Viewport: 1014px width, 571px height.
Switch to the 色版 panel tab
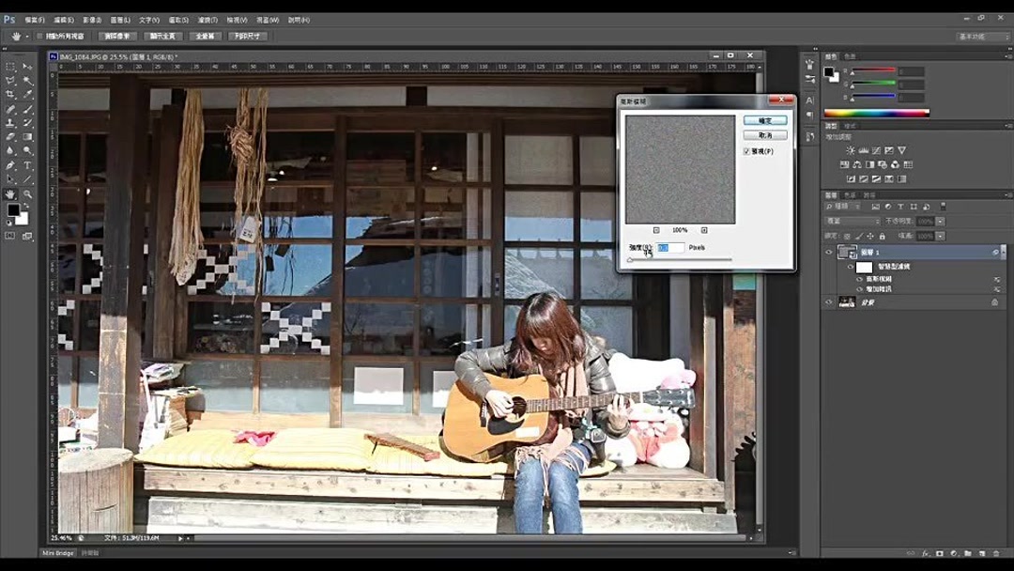851,195
